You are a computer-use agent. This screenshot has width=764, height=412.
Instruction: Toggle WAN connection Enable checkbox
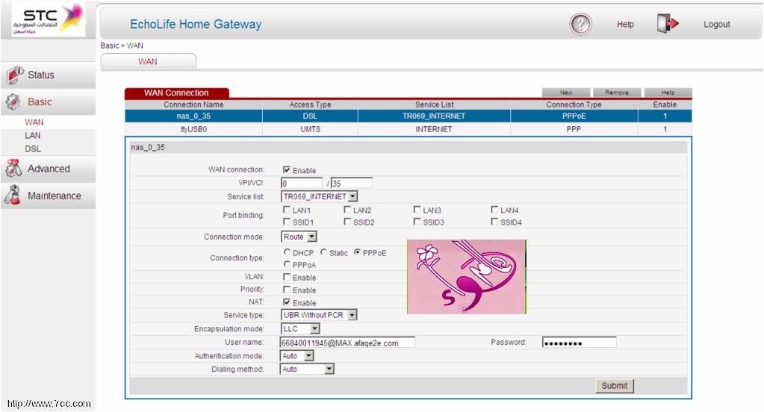tap(287, 170)
